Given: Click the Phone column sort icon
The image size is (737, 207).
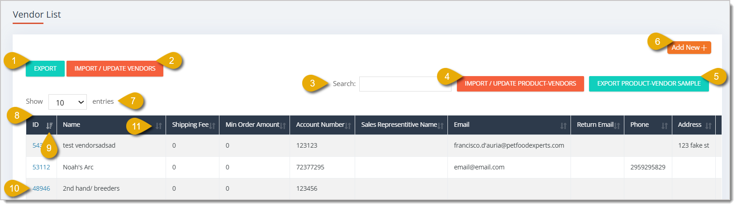Looking at the screenshot, I should tap(665, 126).
